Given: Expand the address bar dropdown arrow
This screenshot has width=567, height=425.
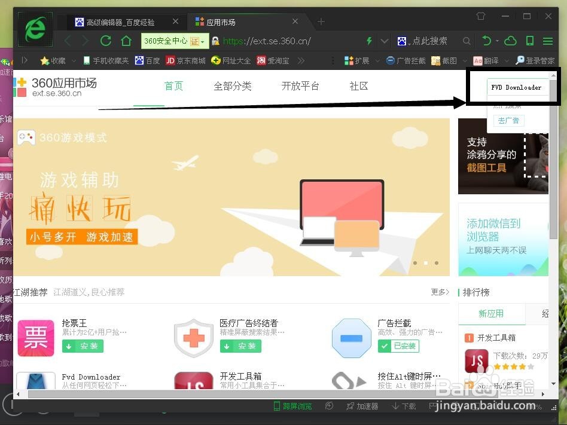Looking at the screenshot, I should pyautogui.click(x=385, y=41).
